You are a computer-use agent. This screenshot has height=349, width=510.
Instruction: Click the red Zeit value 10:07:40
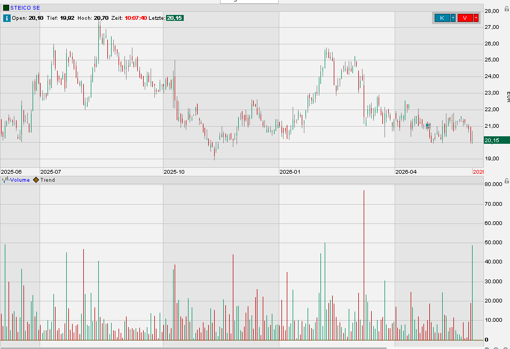136,18
